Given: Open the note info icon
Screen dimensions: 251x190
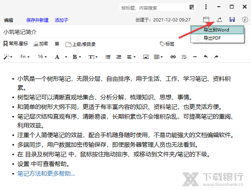Looking at the screenshot, I should click(245, 20).
